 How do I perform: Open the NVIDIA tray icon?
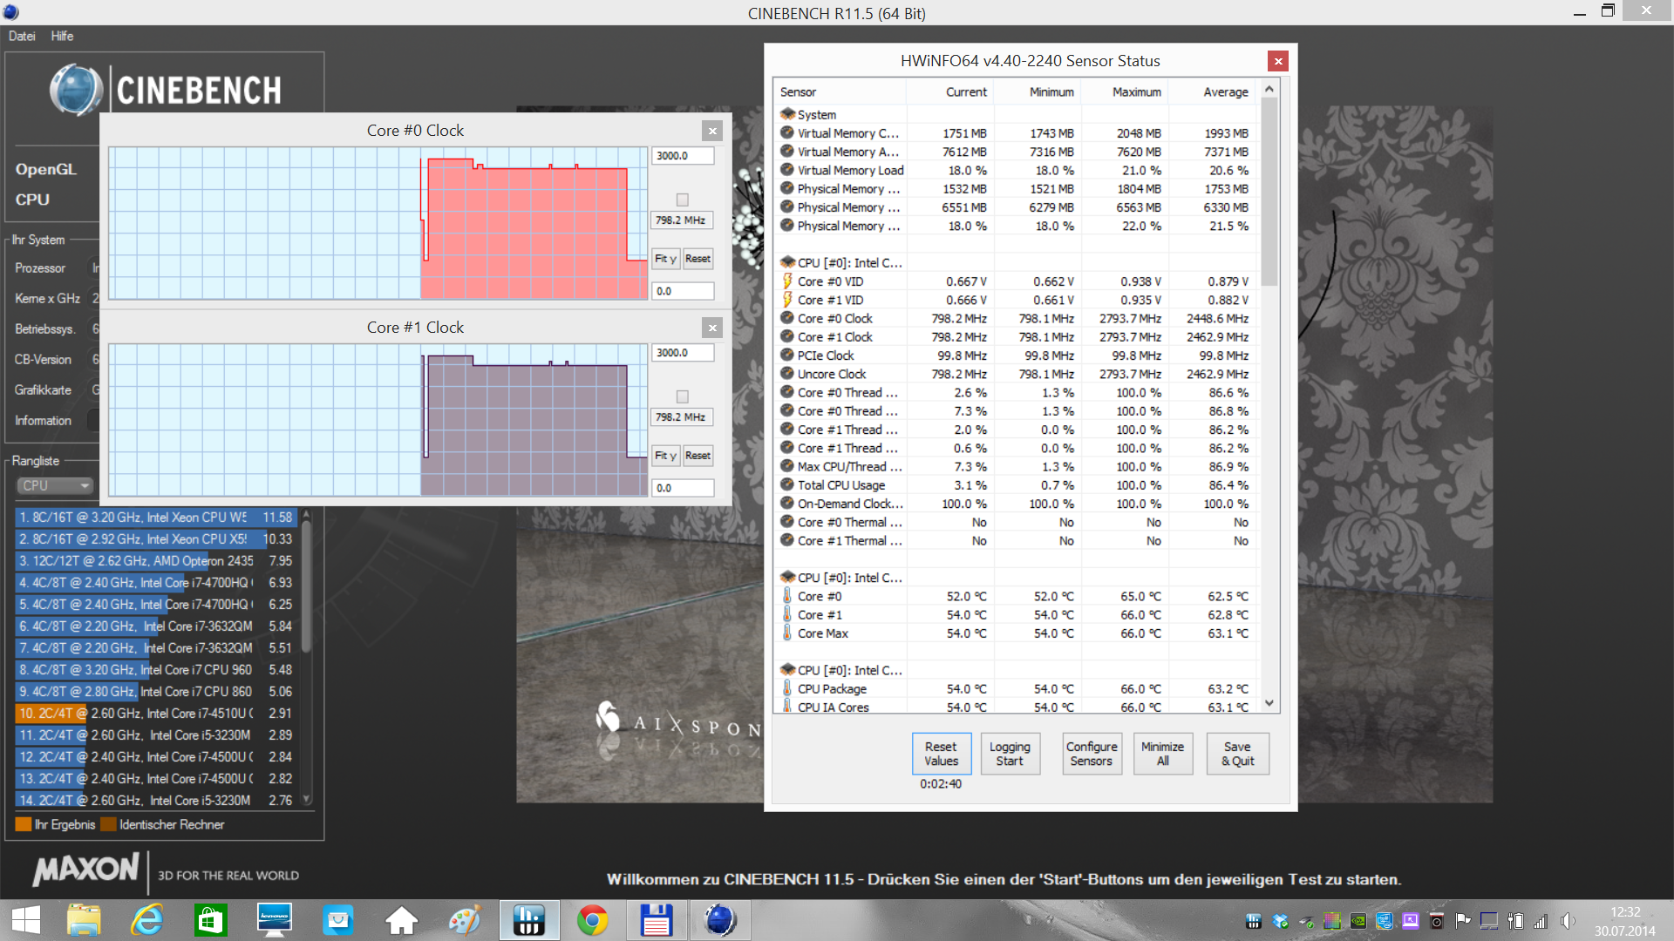point(1358,921)
